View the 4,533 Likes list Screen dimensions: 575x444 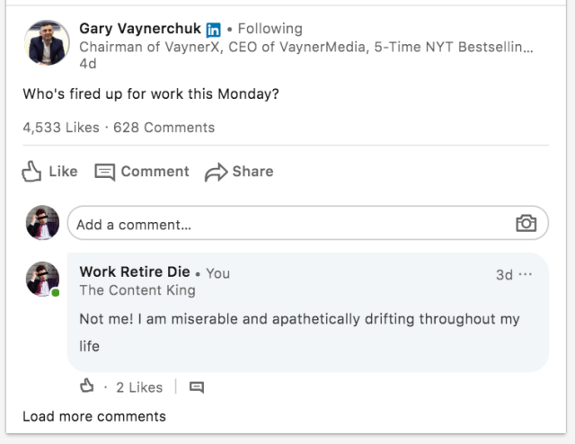click(x=61, y=127)
